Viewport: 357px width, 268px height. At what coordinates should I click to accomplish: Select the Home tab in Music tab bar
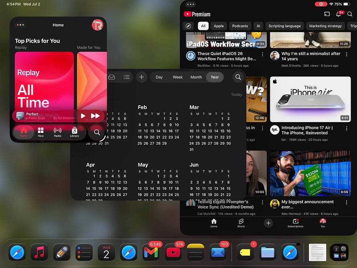[24, 132]
